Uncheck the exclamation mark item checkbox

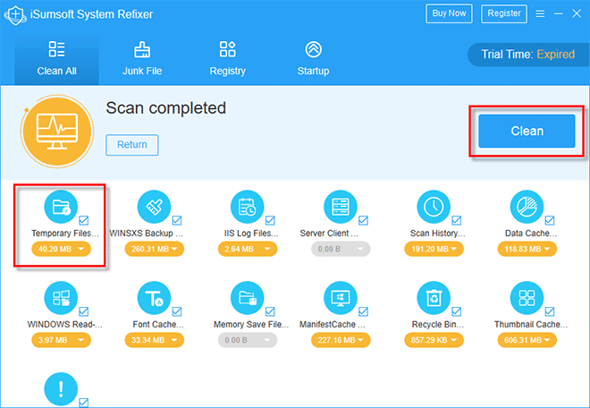pyautogui.click(x=84, y=403)
